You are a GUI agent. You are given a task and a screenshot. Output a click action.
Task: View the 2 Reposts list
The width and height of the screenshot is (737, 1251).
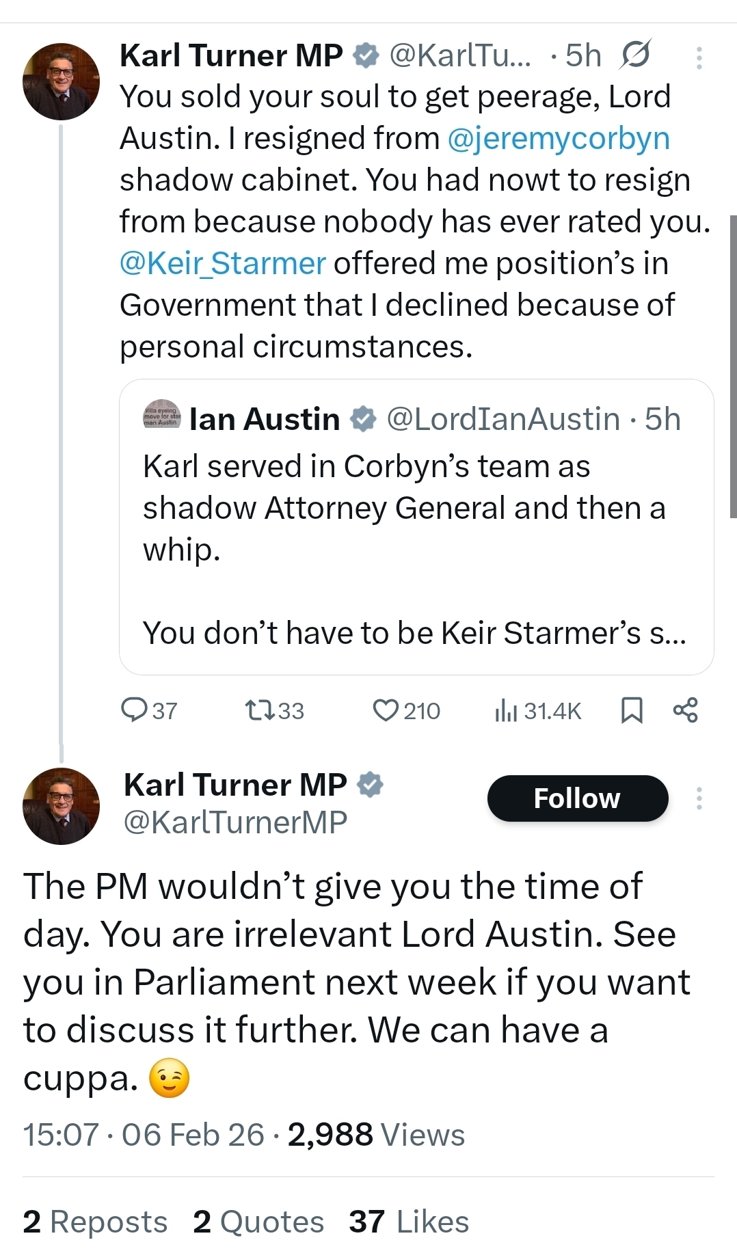point(95,1222)
